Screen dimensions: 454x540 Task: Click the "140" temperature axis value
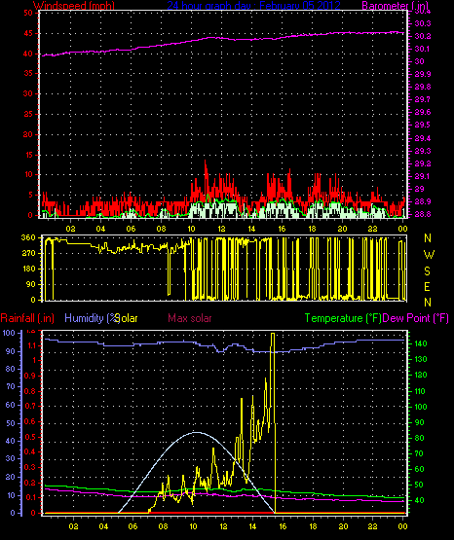pos(421,343)
